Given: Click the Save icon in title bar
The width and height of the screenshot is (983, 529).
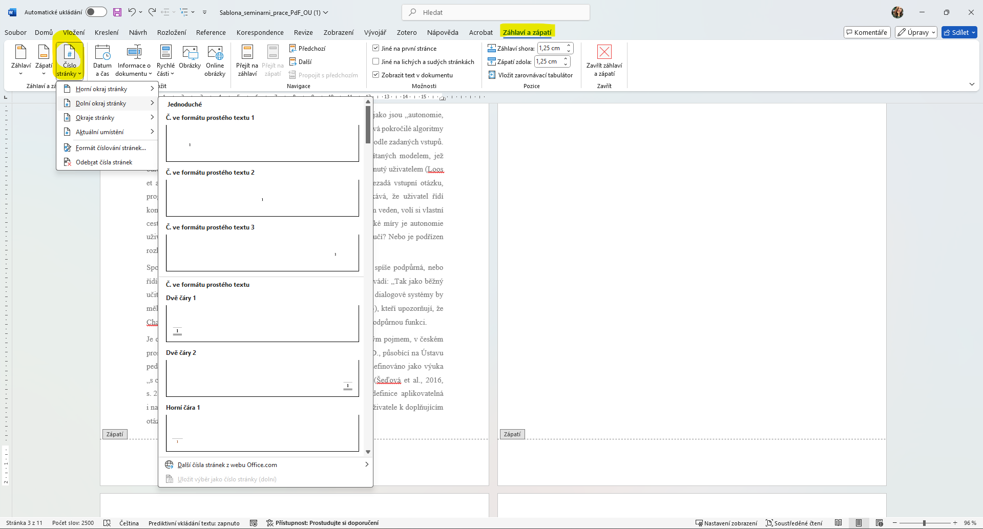Looking at the screenshot, I should (117, 12).
